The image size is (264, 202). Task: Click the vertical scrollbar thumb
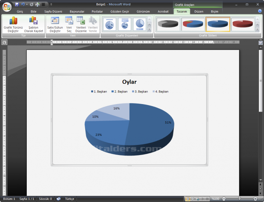(x=260, y=81)
